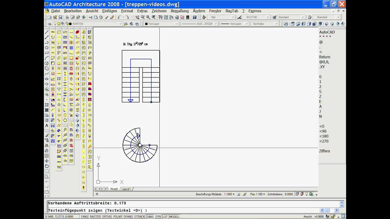Select the Spline draw tool
Viewport: 390px width, 219px height.
pos(47,74)
